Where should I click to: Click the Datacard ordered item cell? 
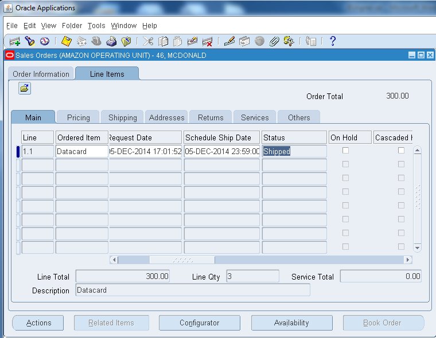point(81,151)
